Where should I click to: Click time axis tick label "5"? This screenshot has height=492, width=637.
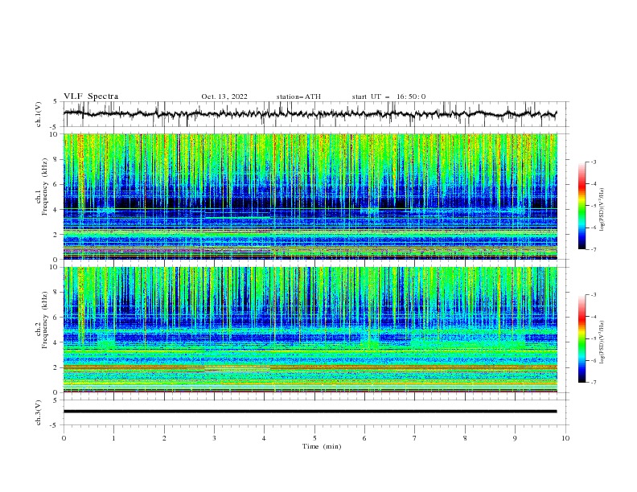tap(314, 438)
